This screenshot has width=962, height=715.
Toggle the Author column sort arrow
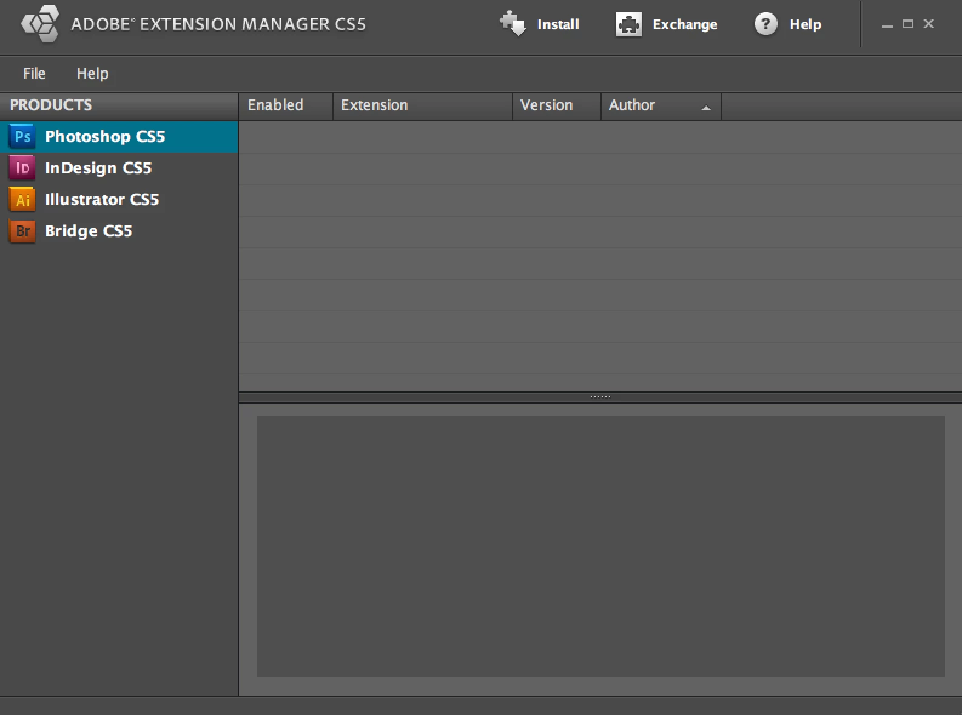pyautogui.click(x=706, y=108)
